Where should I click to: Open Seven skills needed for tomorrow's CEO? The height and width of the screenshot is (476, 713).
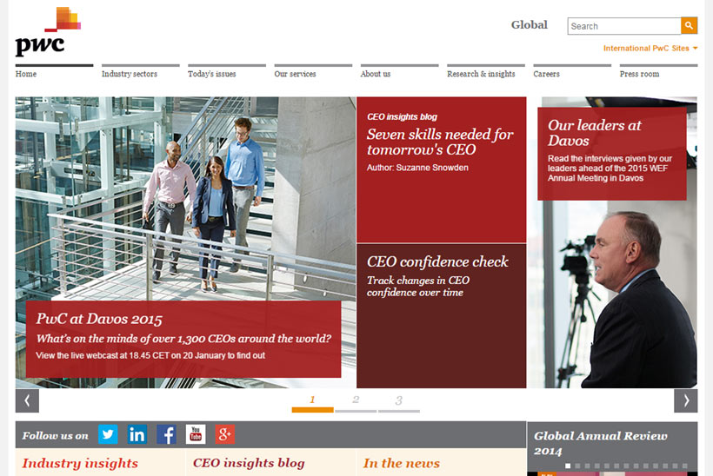pos(440,142)
